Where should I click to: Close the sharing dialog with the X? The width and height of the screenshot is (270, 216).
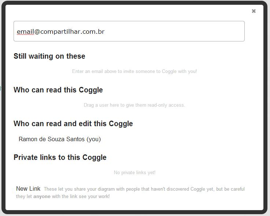tap(254, 11)
